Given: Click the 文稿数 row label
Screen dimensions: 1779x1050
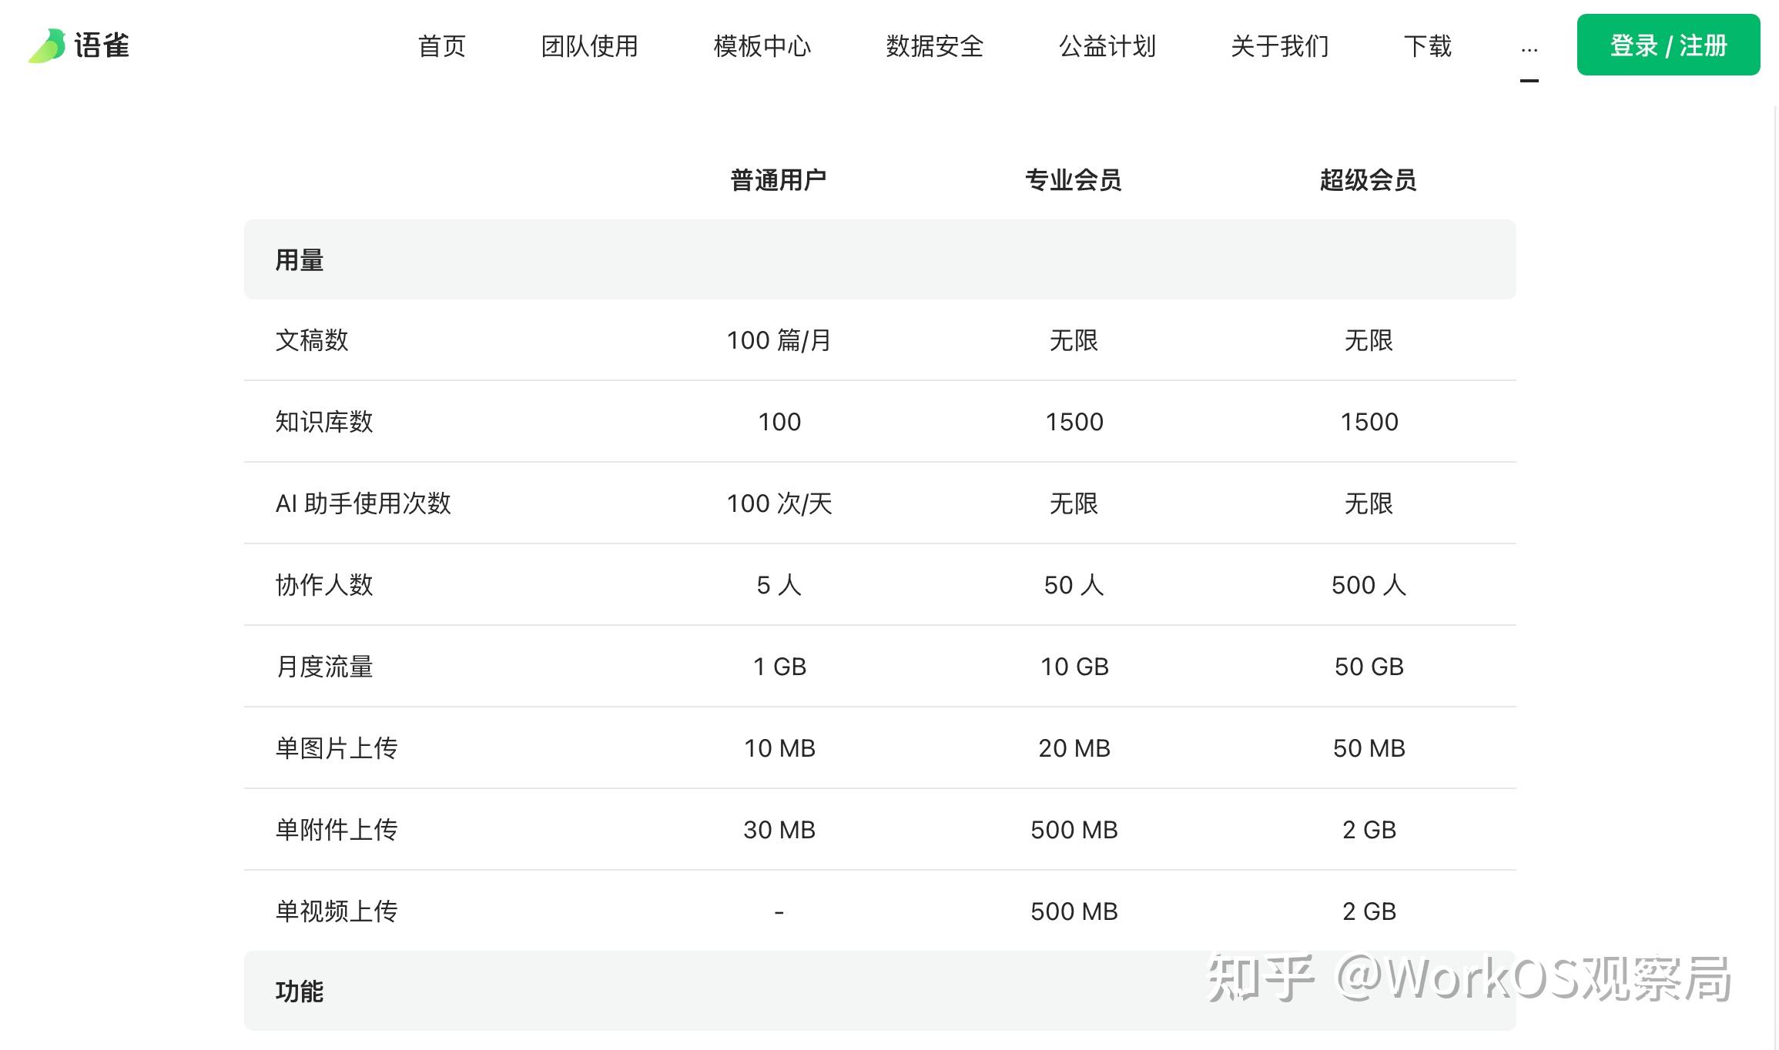Looking at the screenshot, I should pos(312,340).
